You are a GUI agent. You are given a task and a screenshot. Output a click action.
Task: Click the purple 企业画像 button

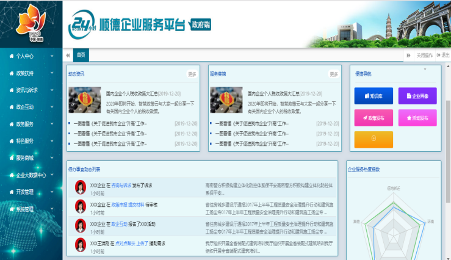click(x=417, y=96)
